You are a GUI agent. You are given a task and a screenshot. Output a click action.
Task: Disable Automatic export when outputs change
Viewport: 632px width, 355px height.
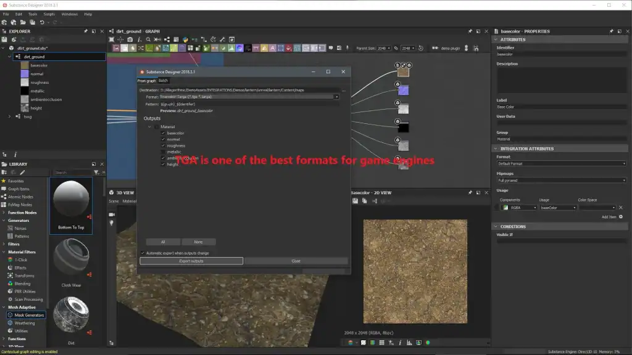point(143,253)
